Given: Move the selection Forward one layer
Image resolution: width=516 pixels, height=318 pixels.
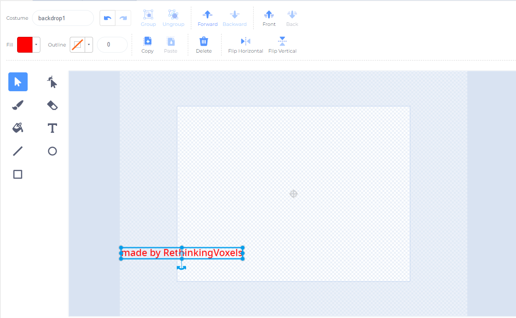Looking at the screenshot, I should [x=208, y=18].
